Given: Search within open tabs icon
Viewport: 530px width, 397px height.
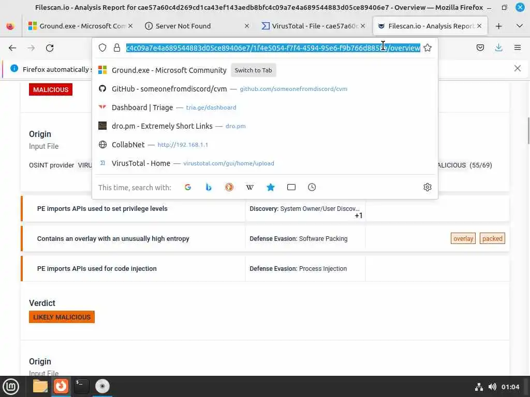Looking at the screenshot, I should pos(291,187).
